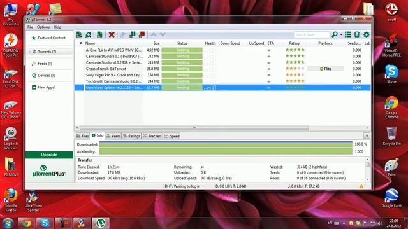Open the search provider dropdown arrow
This screenshot has width=408, height=229.
click(x=341, y=34)
